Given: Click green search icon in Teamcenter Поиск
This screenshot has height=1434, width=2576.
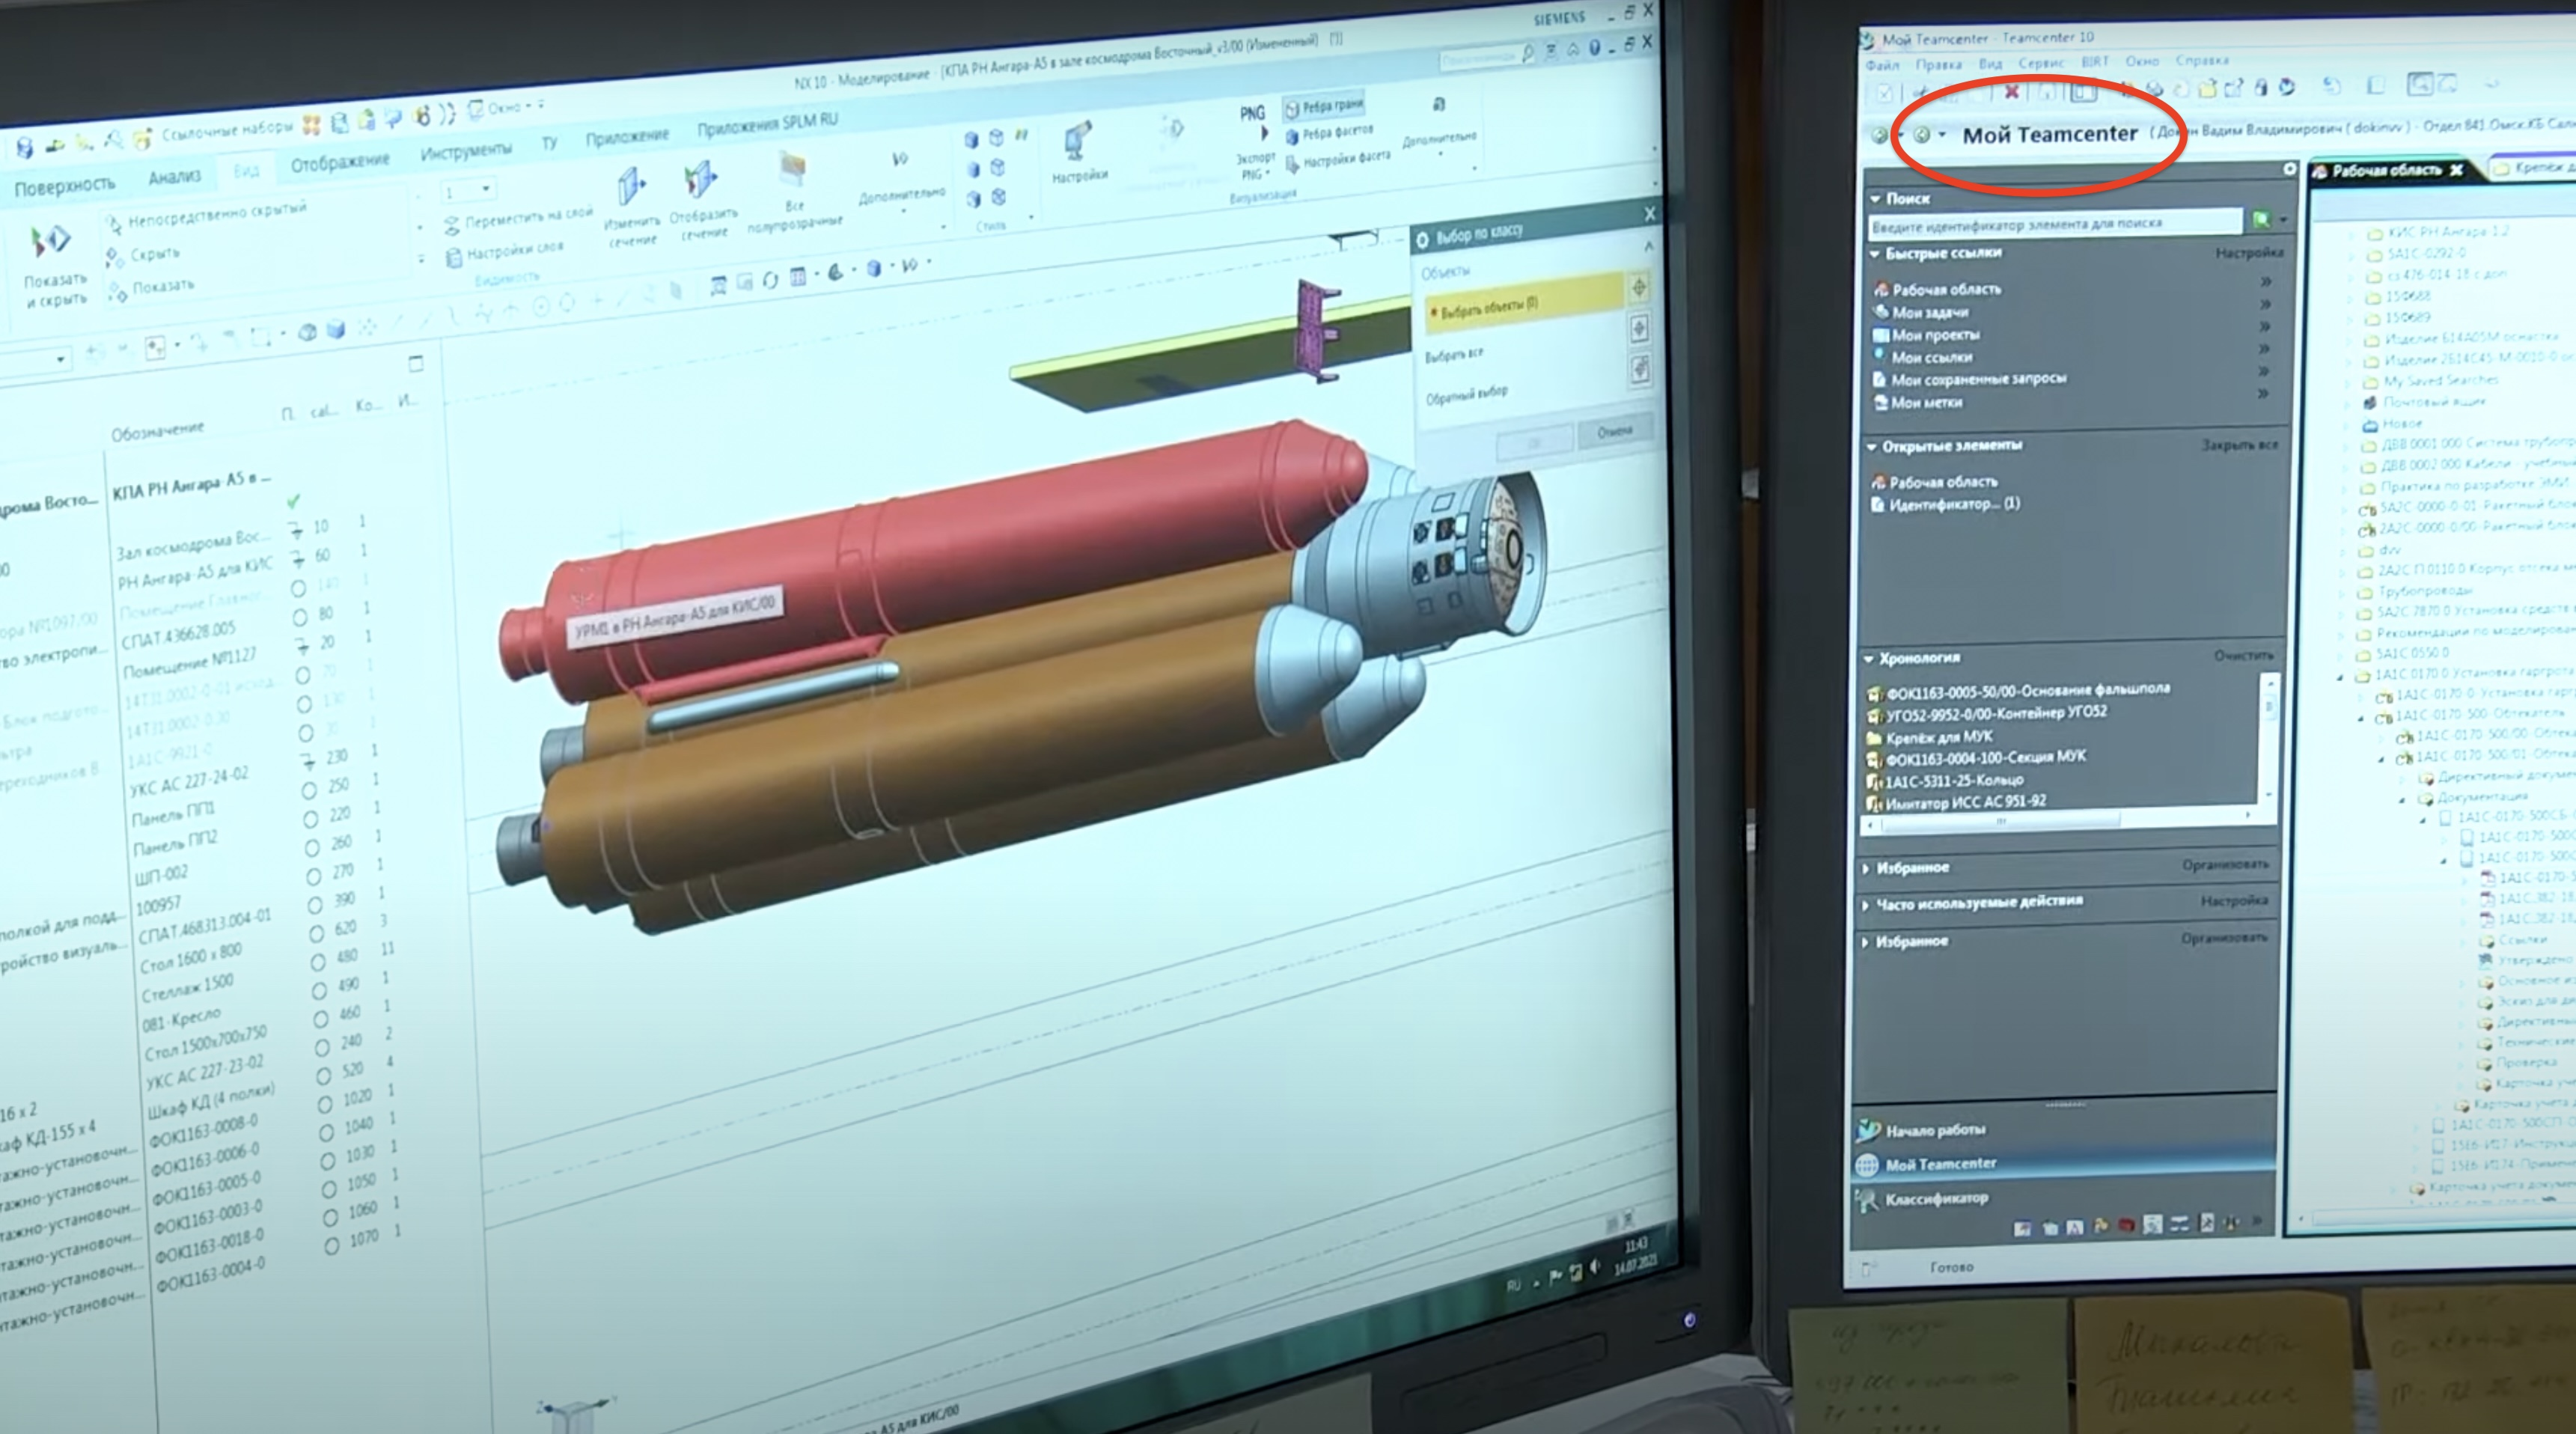Looking at the screenshot, I should coord(2262,219).
